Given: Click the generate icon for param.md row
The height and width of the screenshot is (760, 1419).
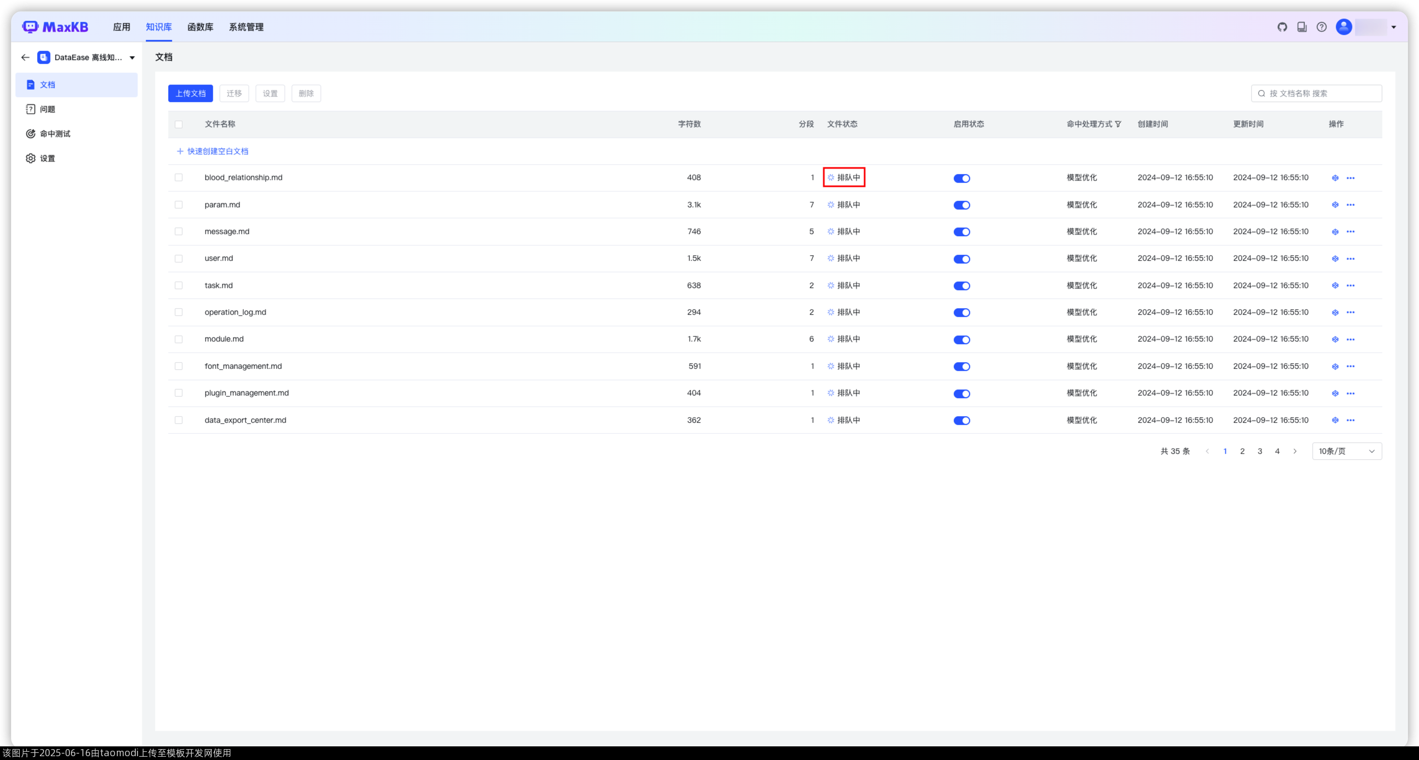Looking at the screenshot, I should click(1335, 205).
